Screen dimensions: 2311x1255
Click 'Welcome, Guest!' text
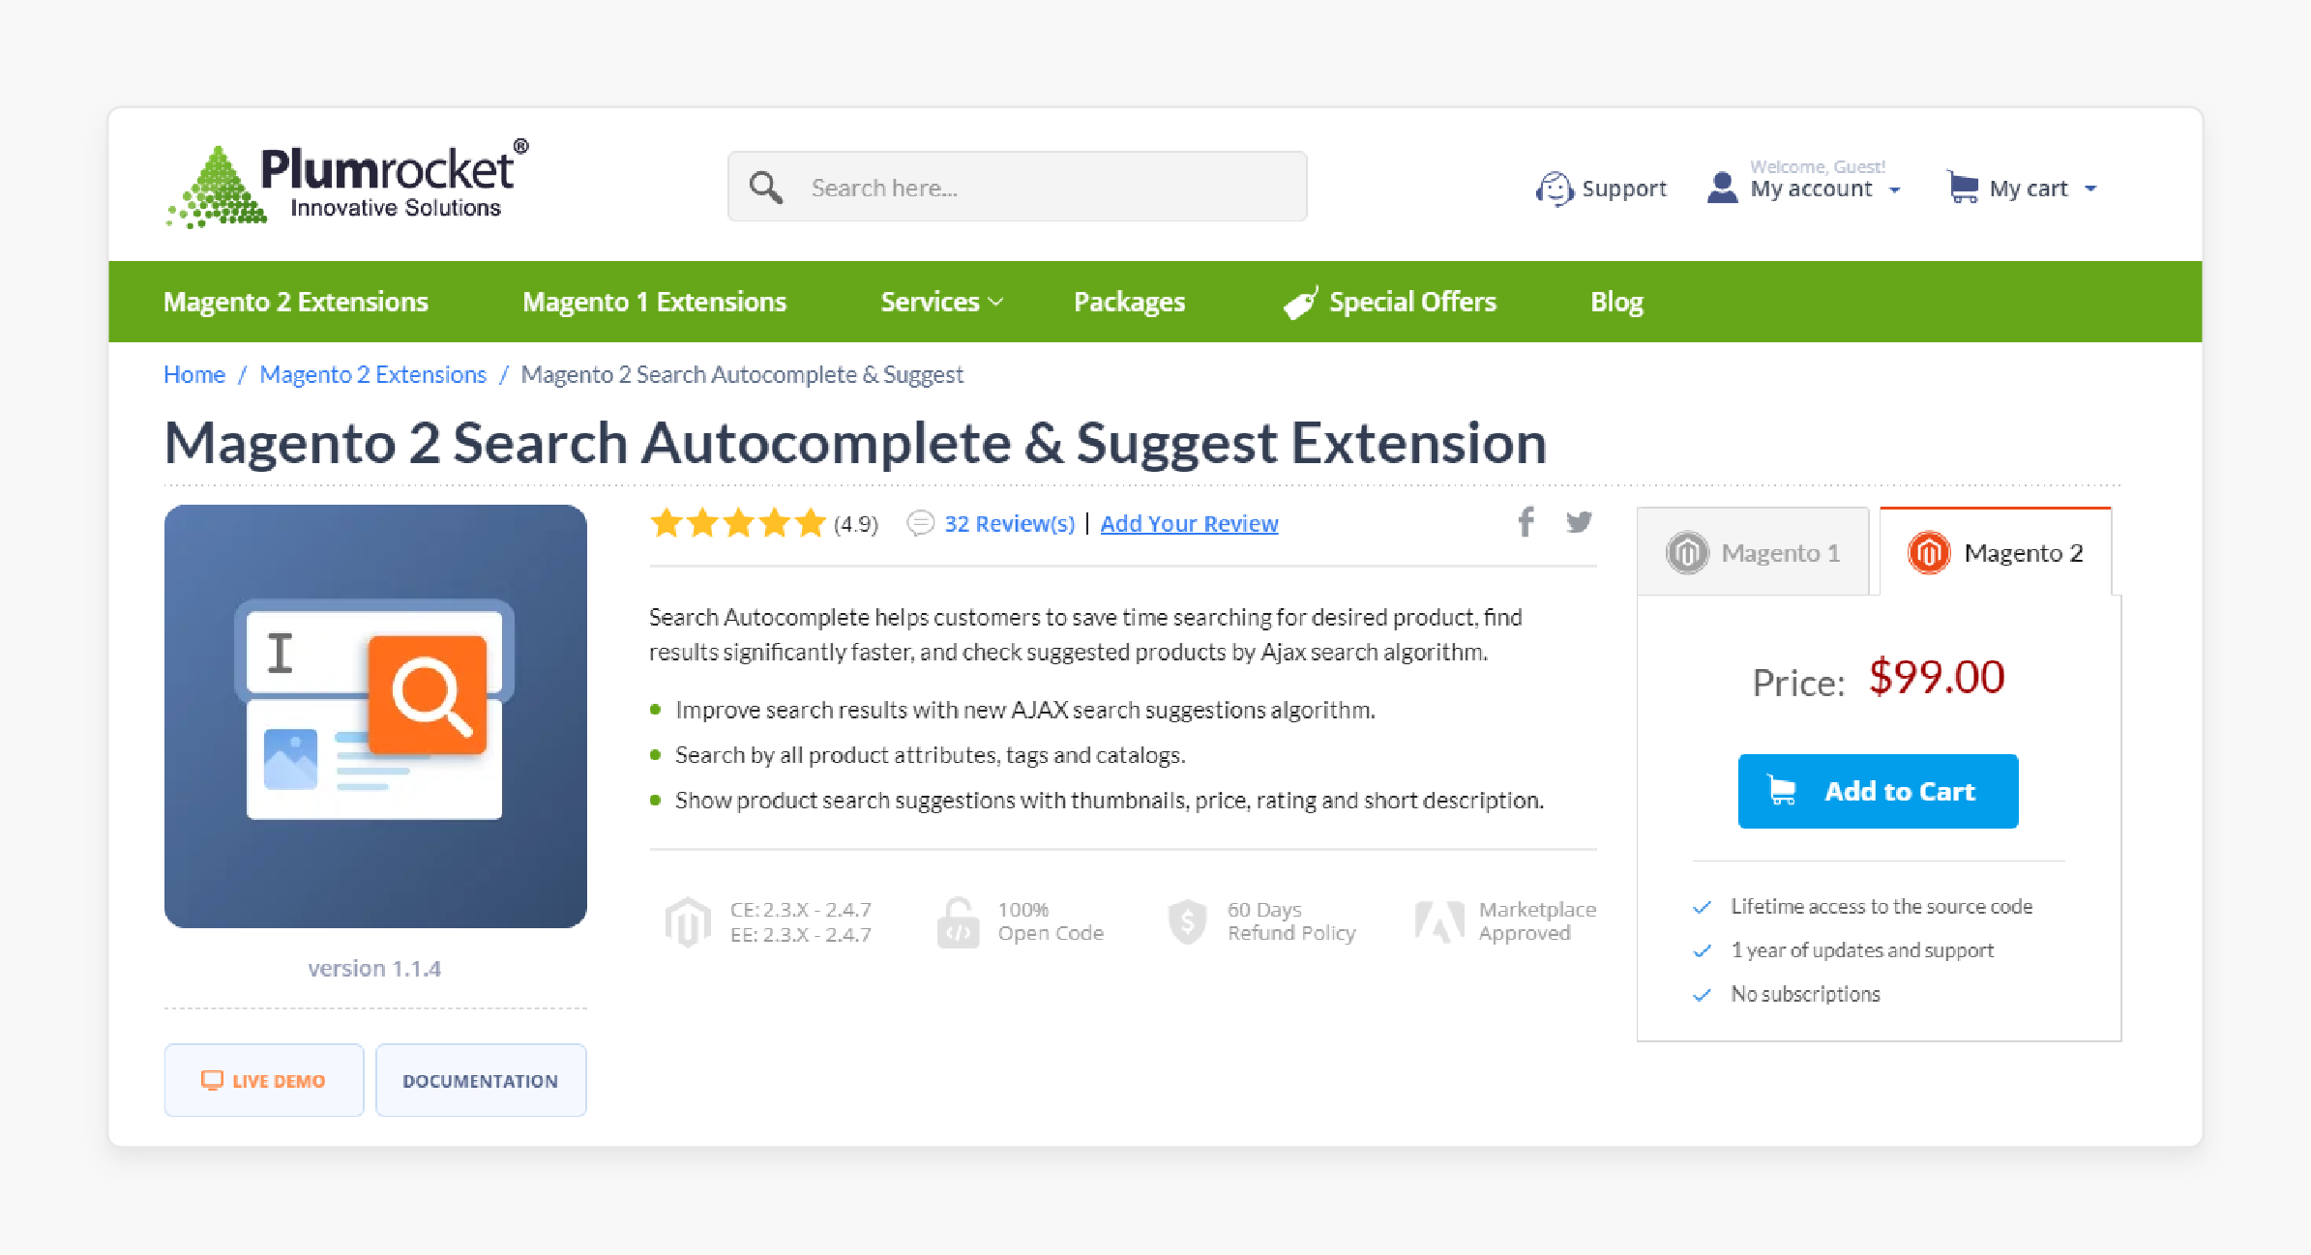1818,166
